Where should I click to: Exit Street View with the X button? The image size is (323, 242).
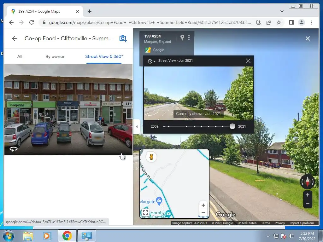[308, 38]
